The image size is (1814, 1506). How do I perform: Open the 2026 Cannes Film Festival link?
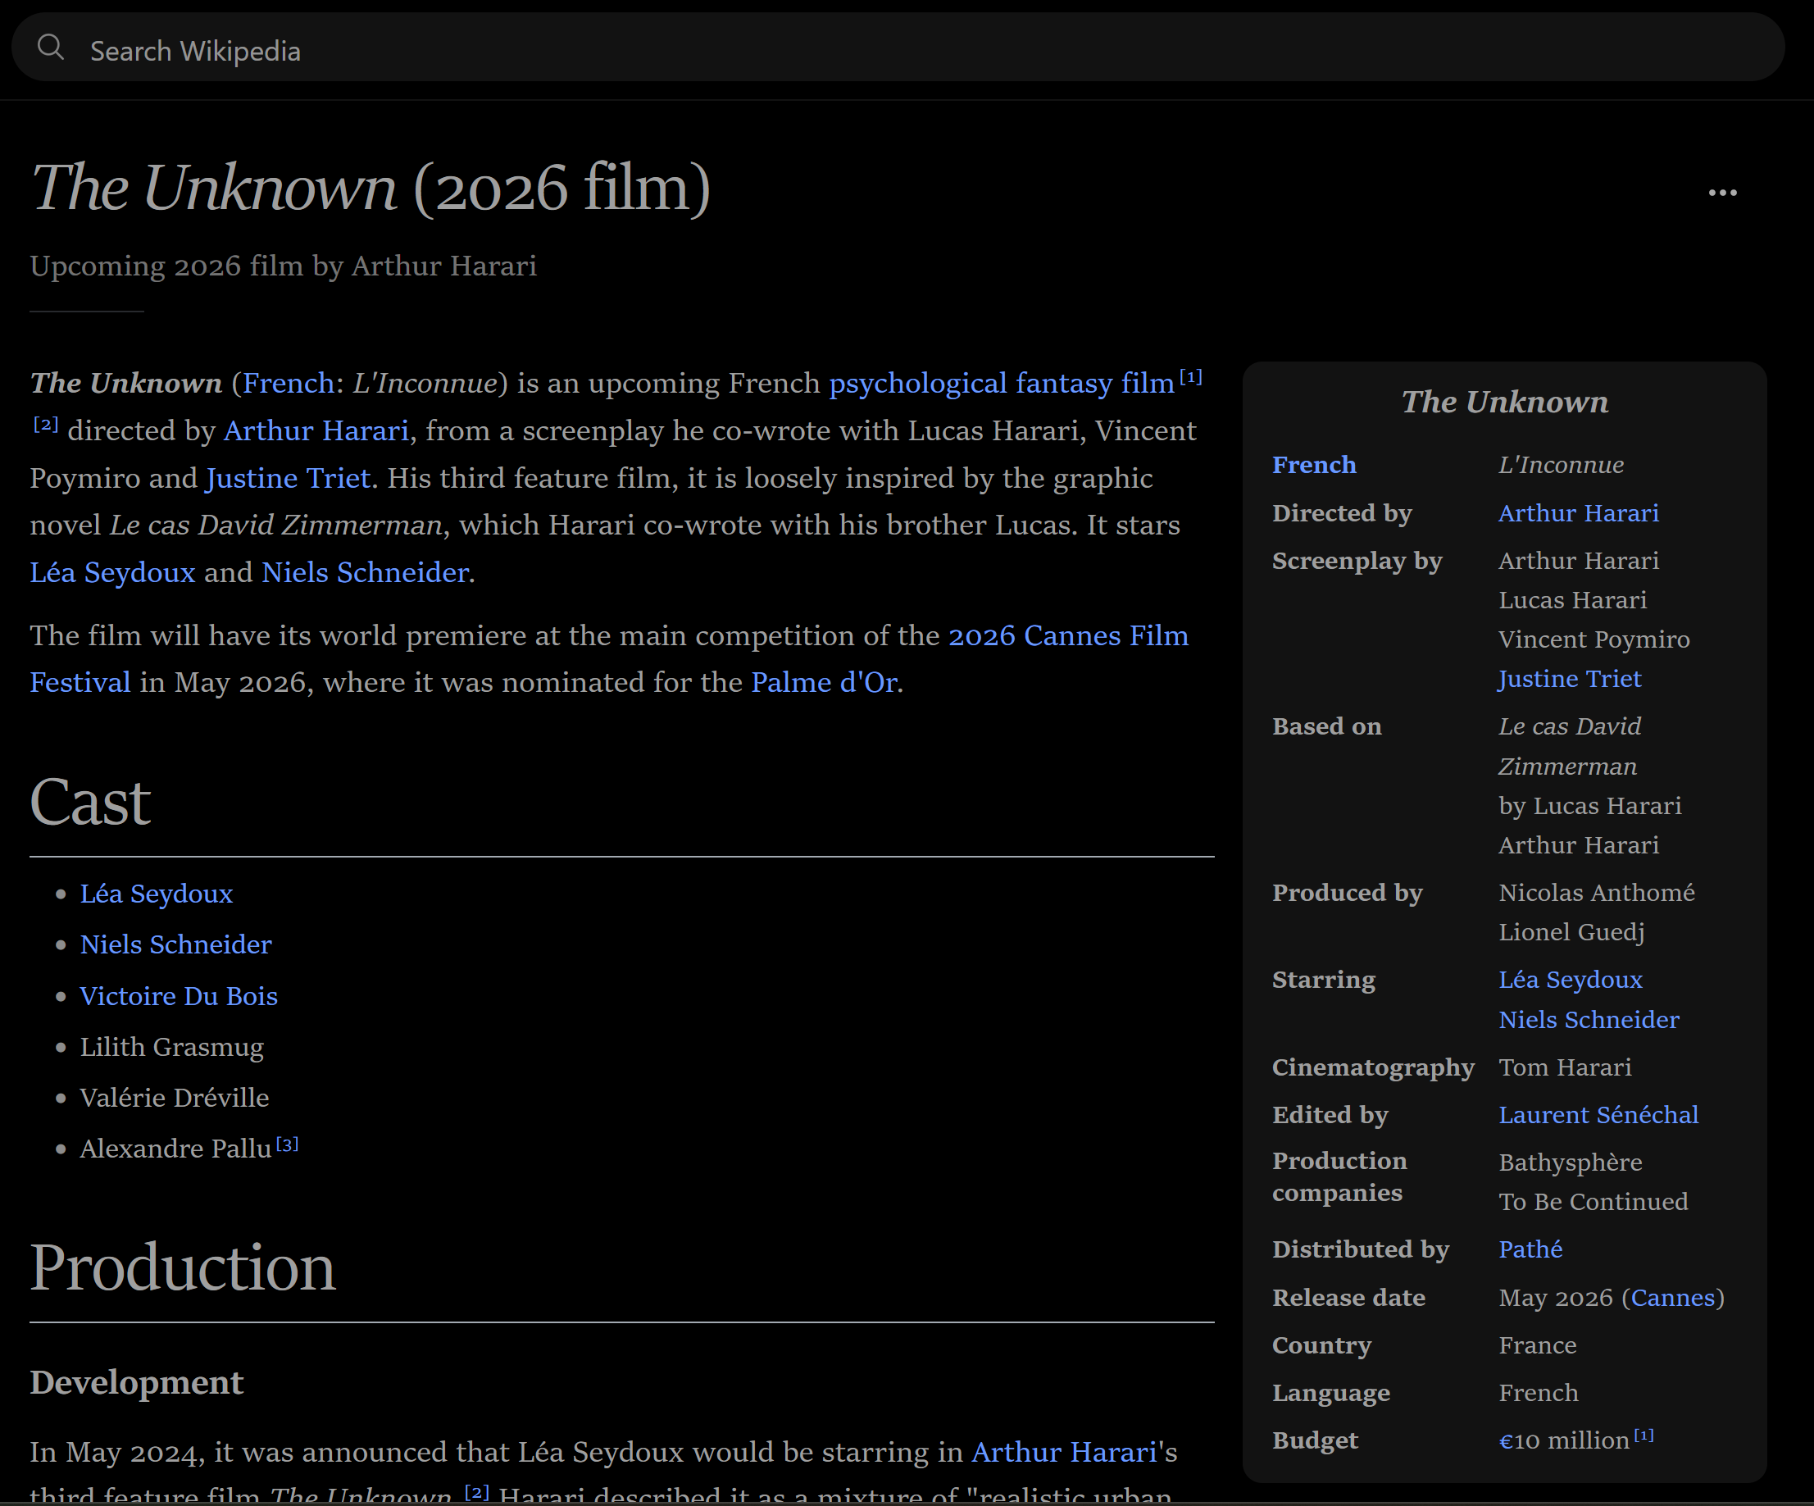click(x=1068, y=635)
